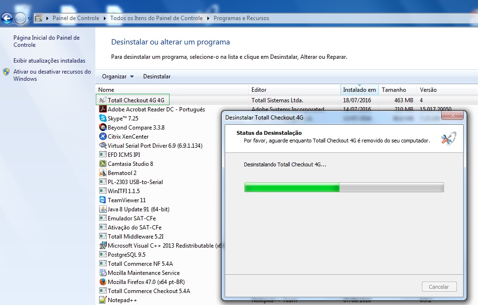Select the Citrix XenCenter icon

click(x=102, y=136)
